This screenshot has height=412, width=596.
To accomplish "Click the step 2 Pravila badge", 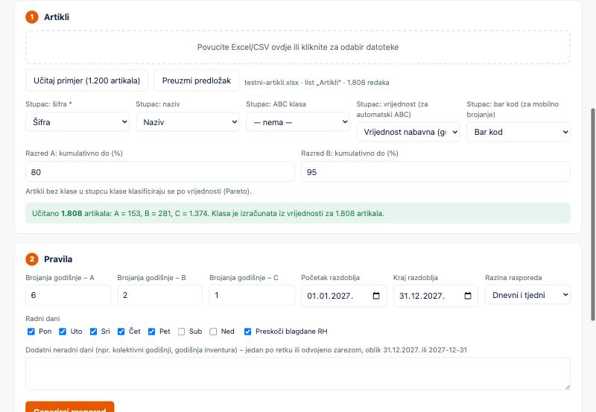I will 32,259.
